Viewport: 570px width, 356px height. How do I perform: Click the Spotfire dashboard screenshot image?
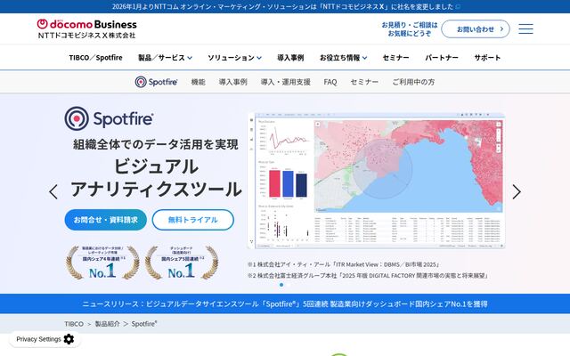pos(377,181)
